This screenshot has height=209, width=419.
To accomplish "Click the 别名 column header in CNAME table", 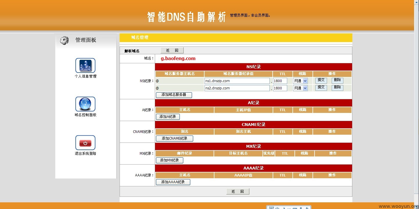I will click(184, 132).
